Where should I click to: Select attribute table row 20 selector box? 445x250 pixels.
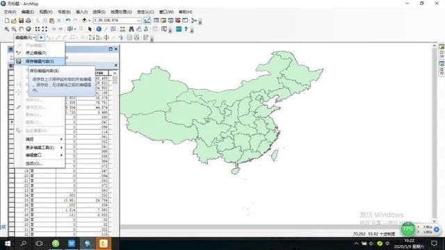pyautogui.click(x=11, y=176)
